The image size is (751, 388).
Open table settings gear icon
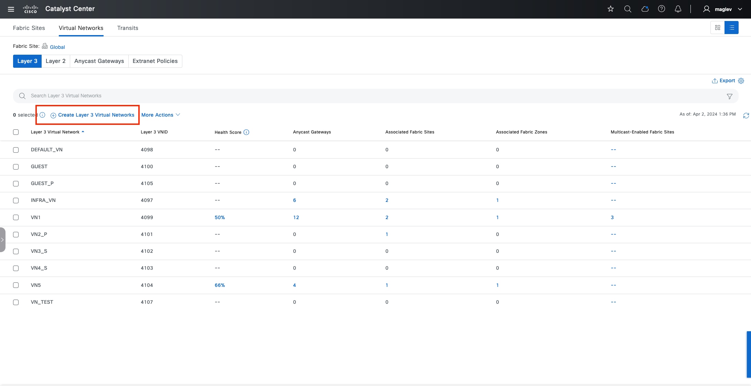click(x=741, y=81)
